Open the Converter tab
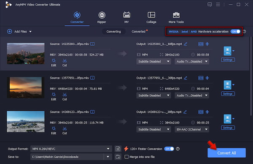 coord(77,18)
